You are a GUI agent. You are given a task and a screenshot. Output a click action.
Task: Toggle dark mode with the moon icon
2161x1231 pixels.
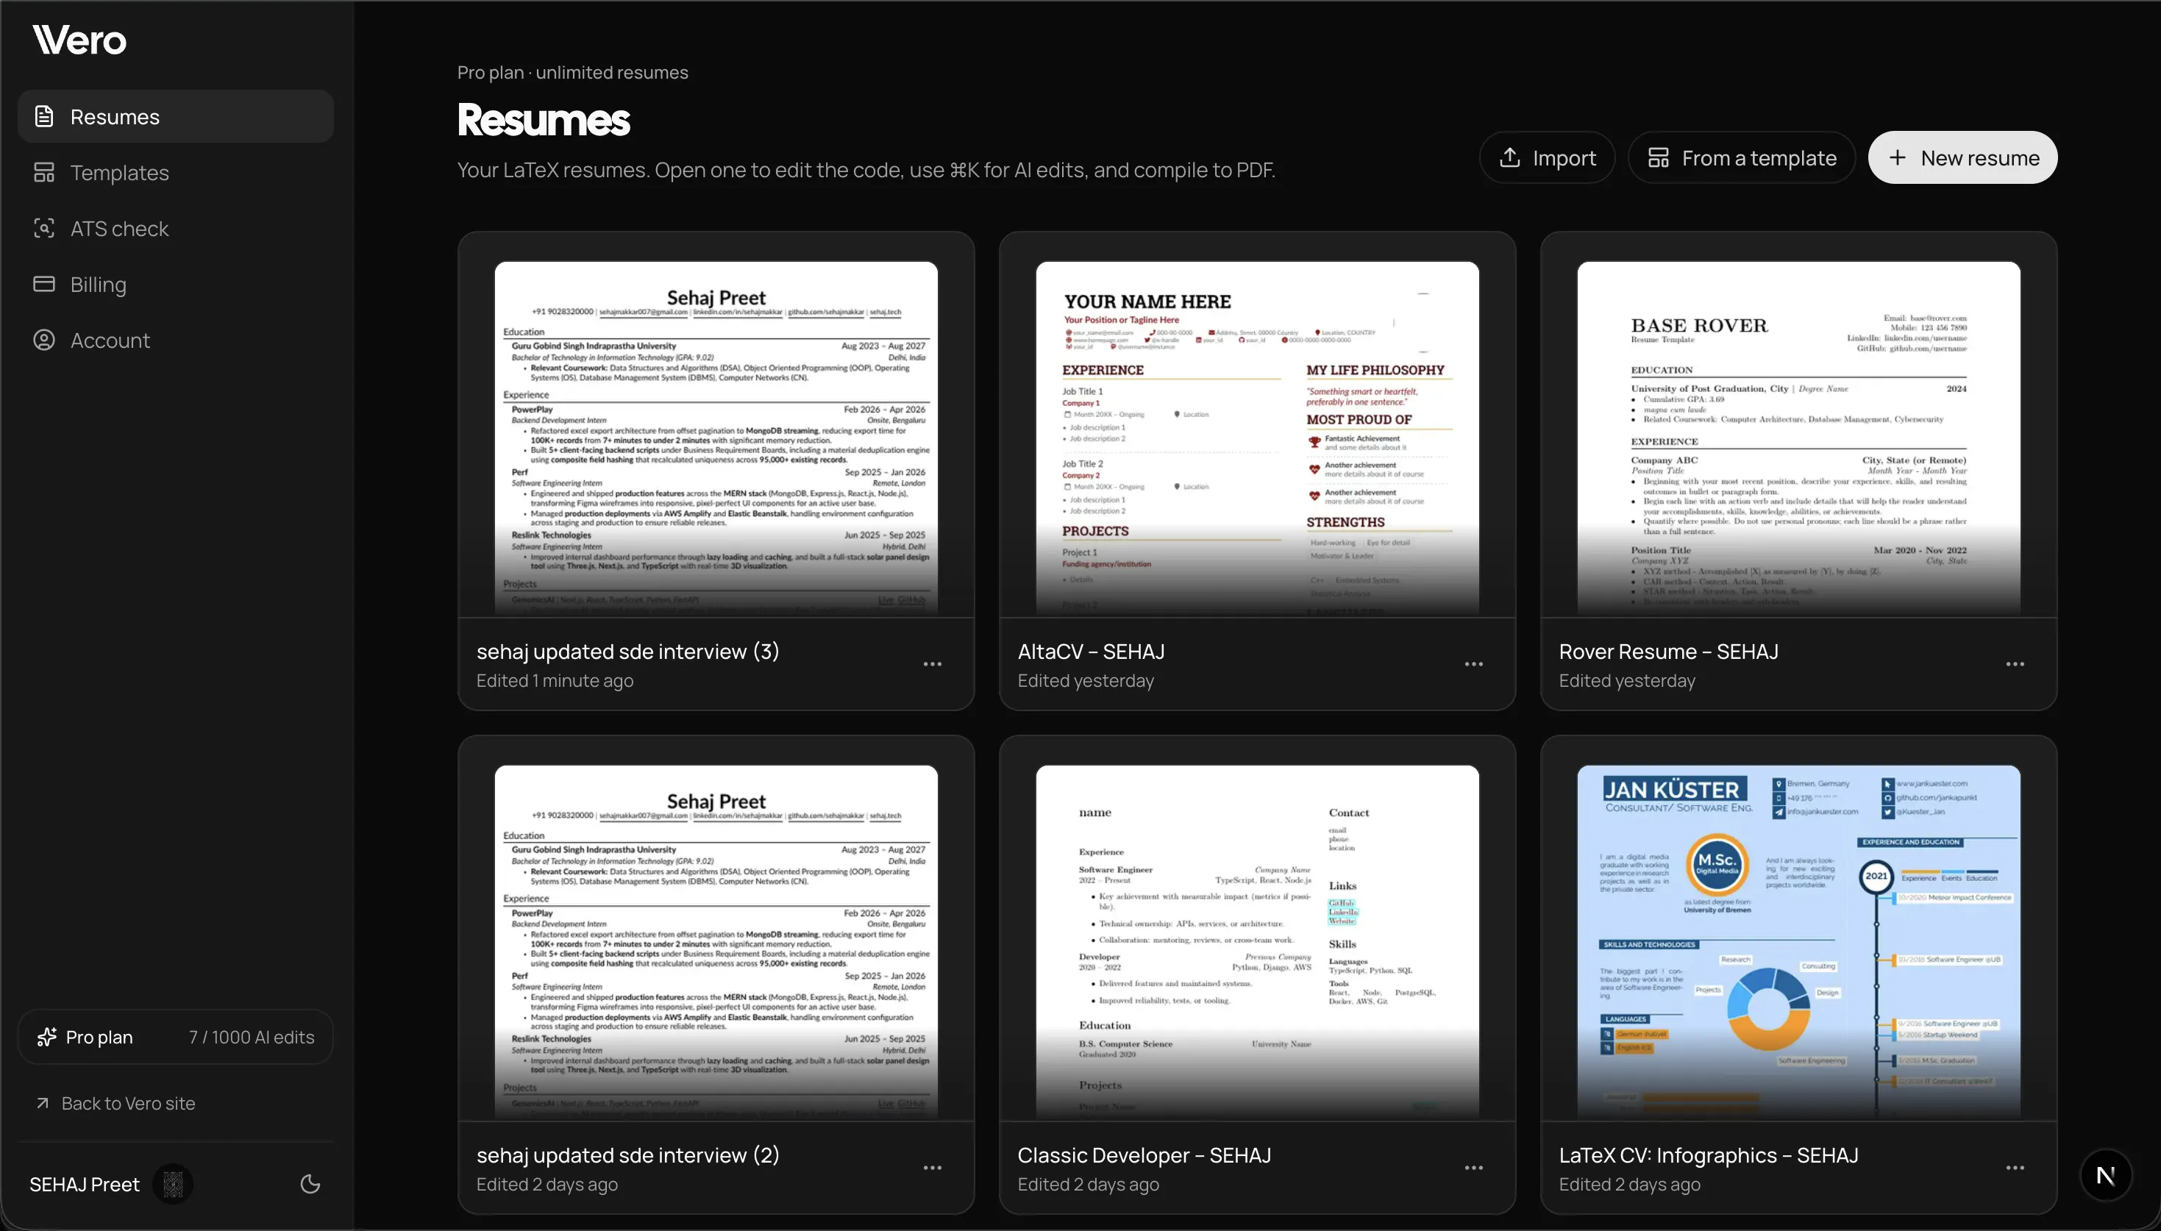pyautogui.click(x=310, y=1185)
